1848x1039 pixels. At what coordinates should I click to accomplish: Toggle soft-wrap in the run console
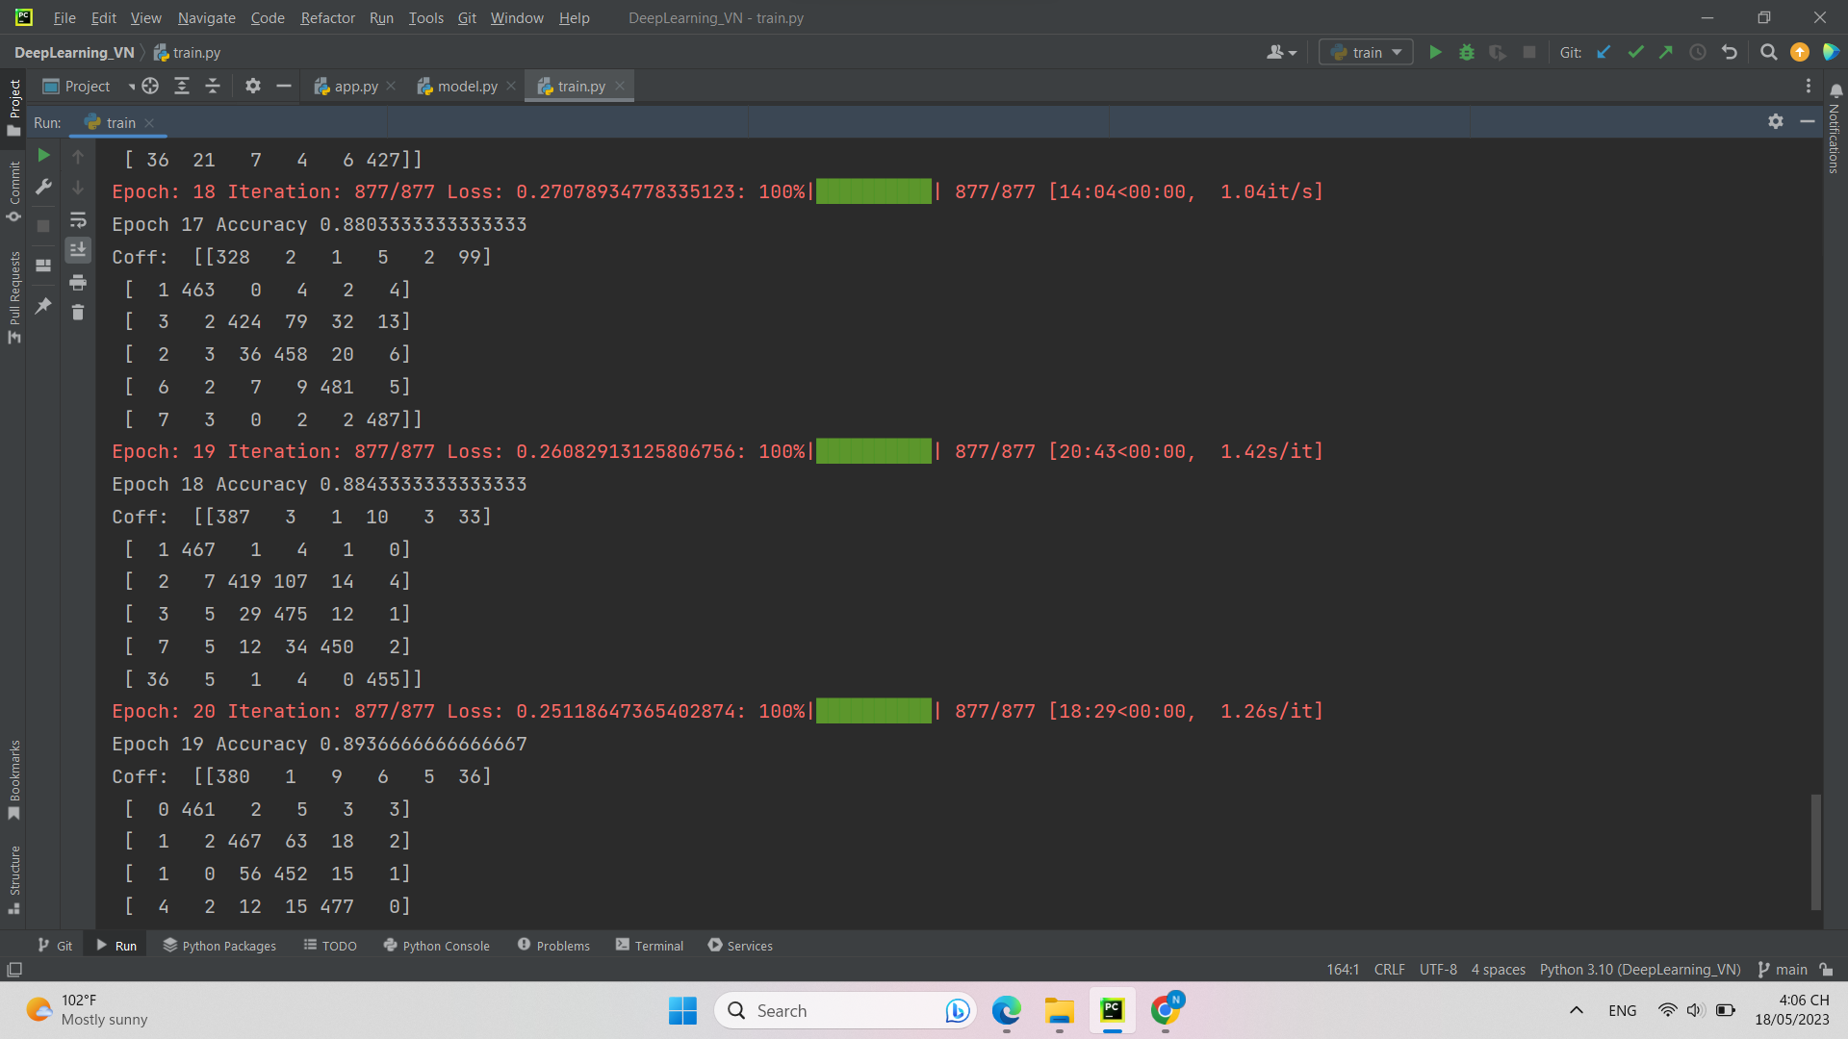click(78, 219)
